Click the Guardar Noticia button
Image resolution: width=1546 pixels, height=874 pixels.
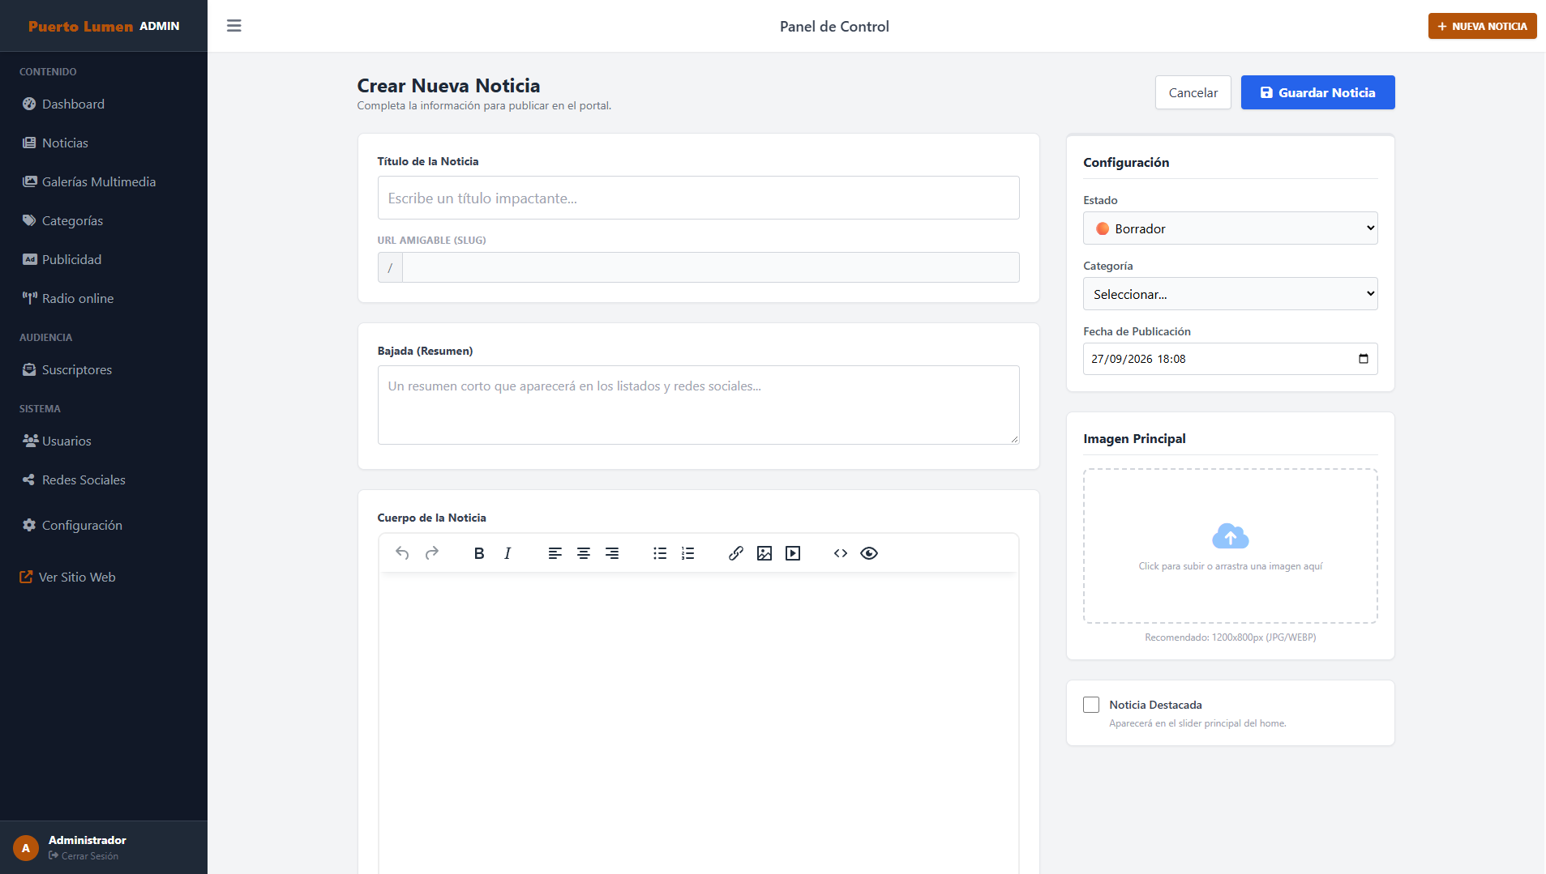pyautogui.click(x=1317, y=92)
